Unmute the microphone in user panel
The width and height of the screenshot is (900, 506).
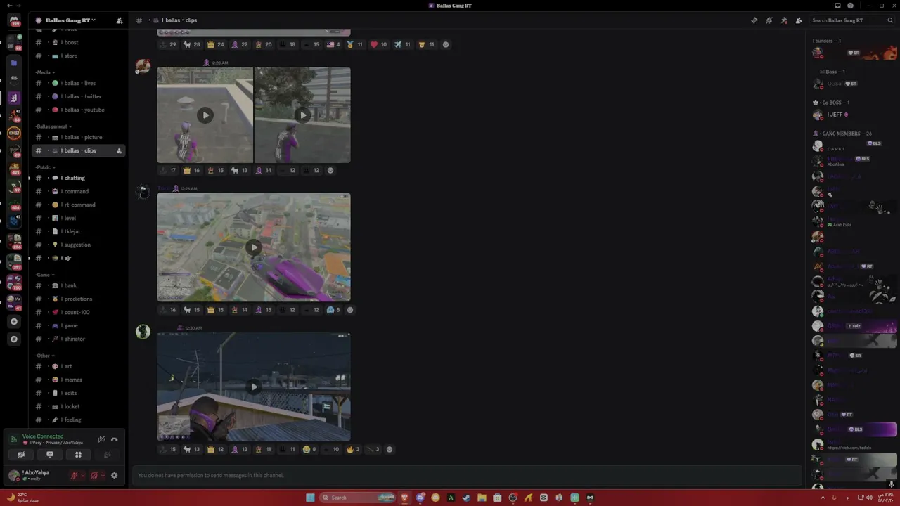pos(74,476)
